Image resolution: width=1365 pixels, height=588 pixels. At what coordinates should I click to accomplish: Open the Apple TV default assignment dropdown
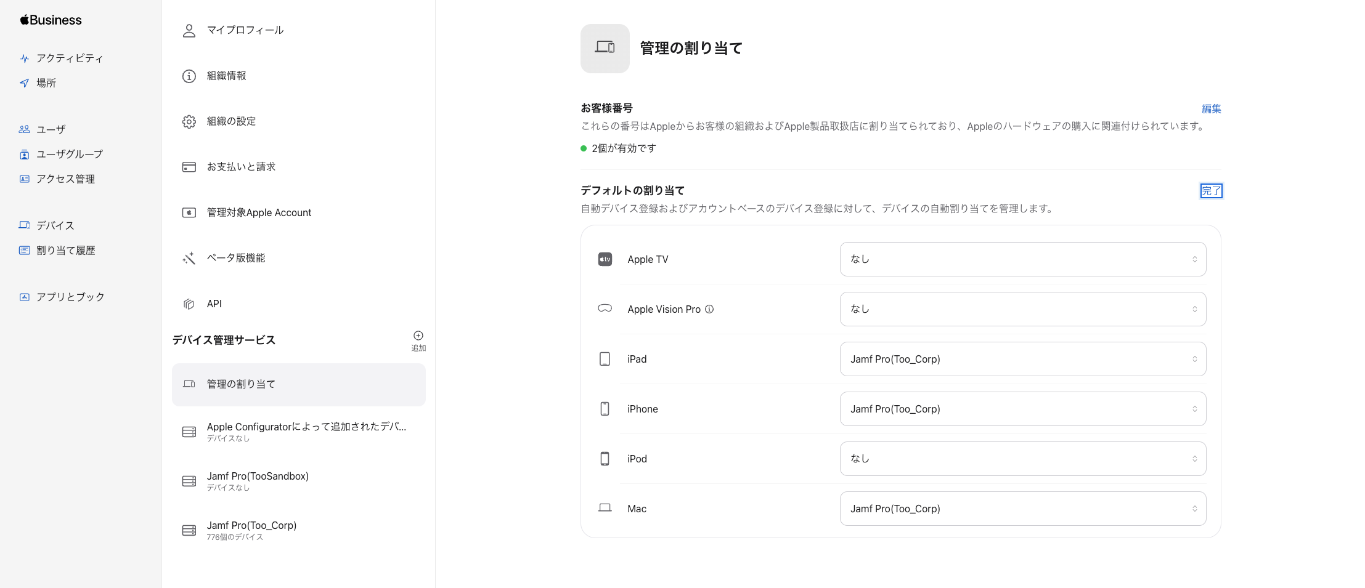pos(1022,259)
